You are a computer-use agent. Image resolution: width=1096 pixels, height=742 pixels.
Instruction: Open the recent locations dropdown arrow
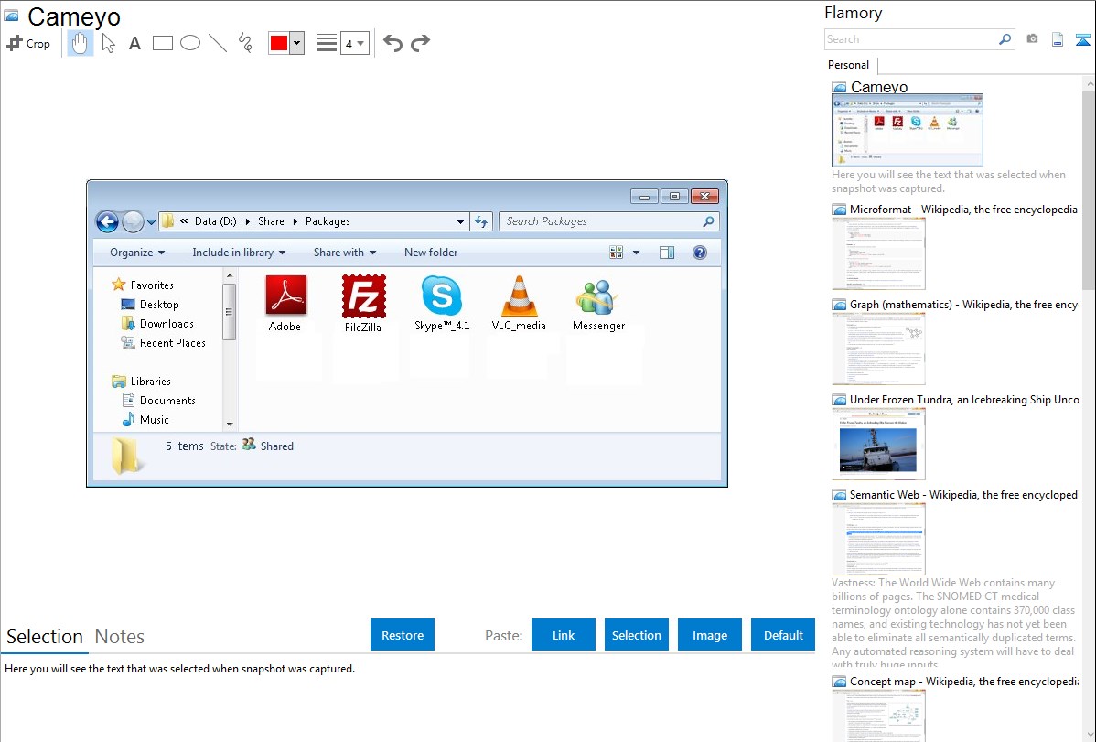click(x=151, y=222)
